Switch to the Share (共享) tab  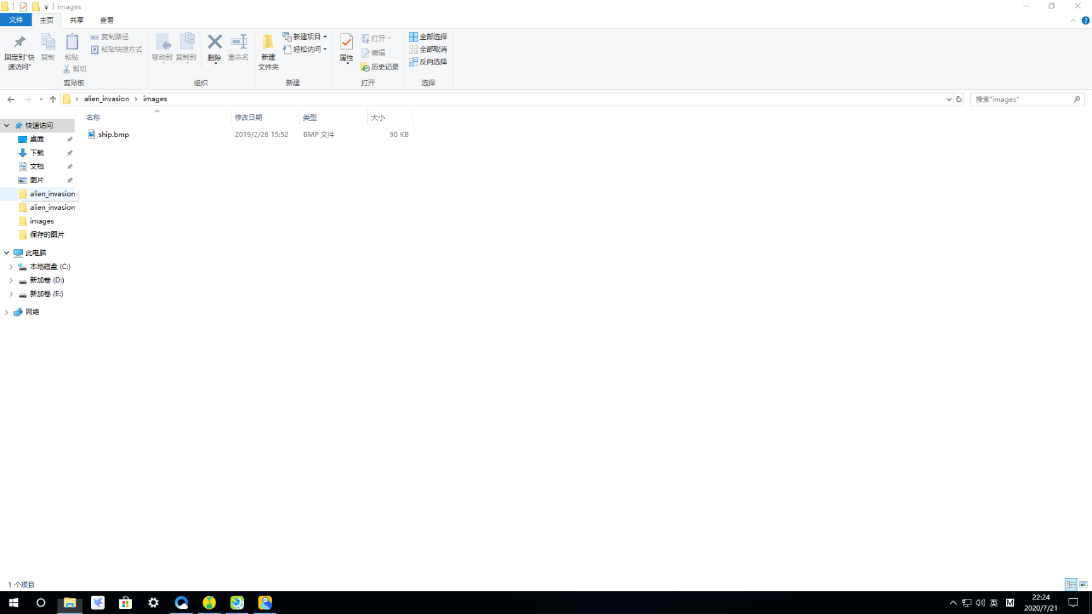point(76,20)
